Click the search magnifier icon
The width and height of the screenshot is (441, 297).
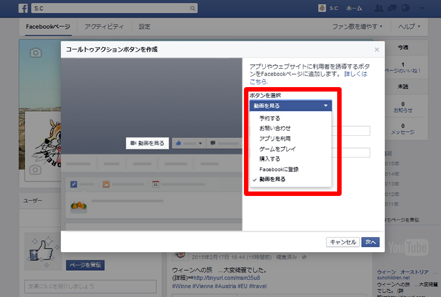193,8
